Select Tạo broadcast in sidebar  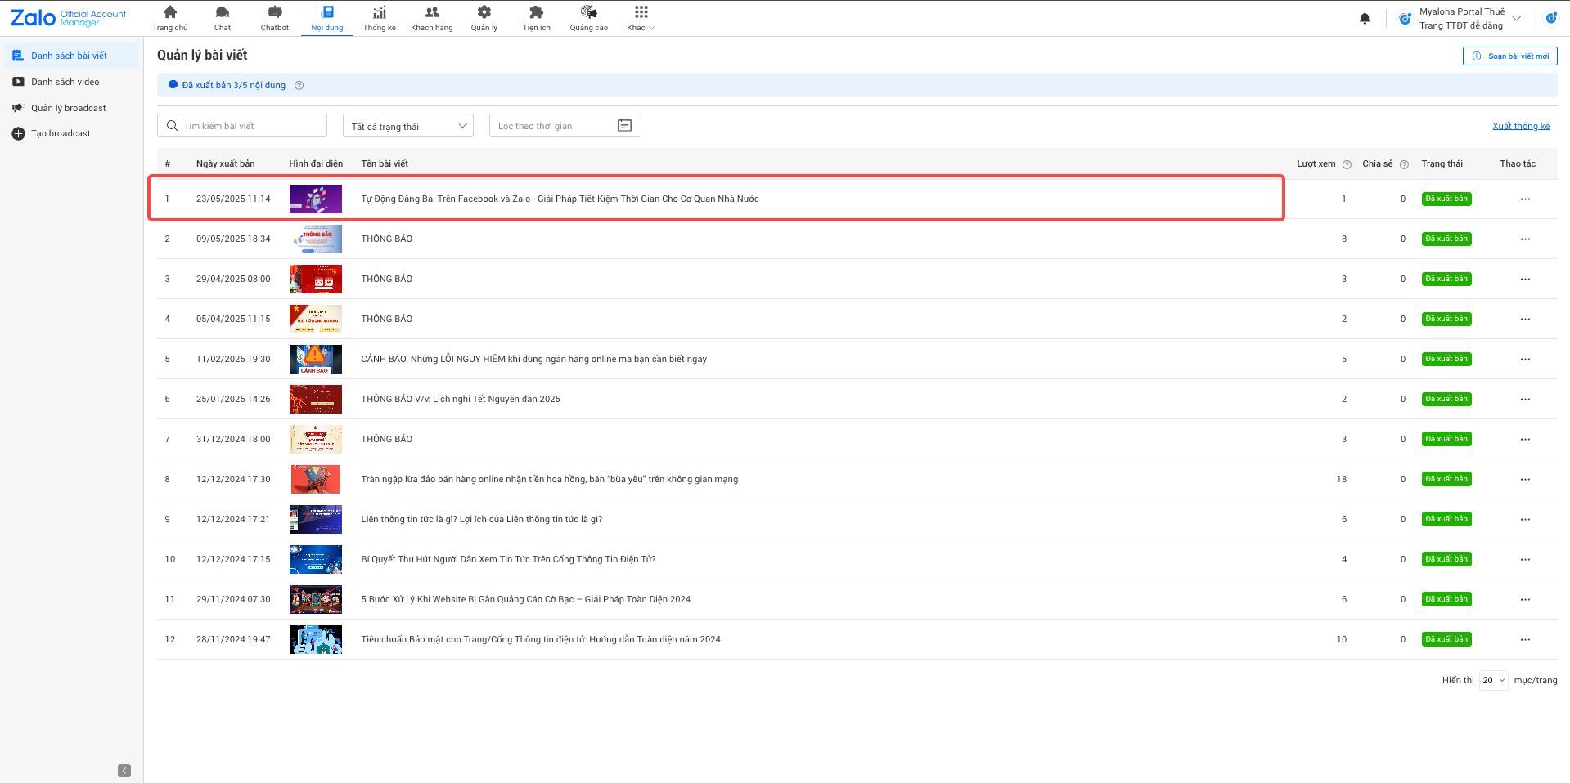(61, 133)
